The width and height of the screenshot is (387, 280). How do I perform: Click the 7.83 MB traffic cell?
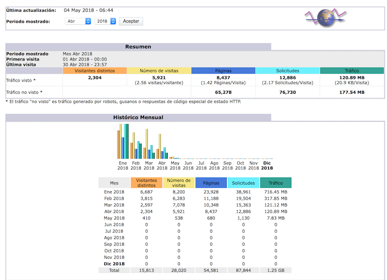[276, 218]
